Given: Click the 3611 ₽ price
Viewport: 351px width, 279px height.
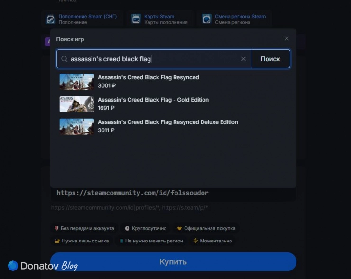Looking at the screenshot, I should pyautogui.click(x=106, y=130).
